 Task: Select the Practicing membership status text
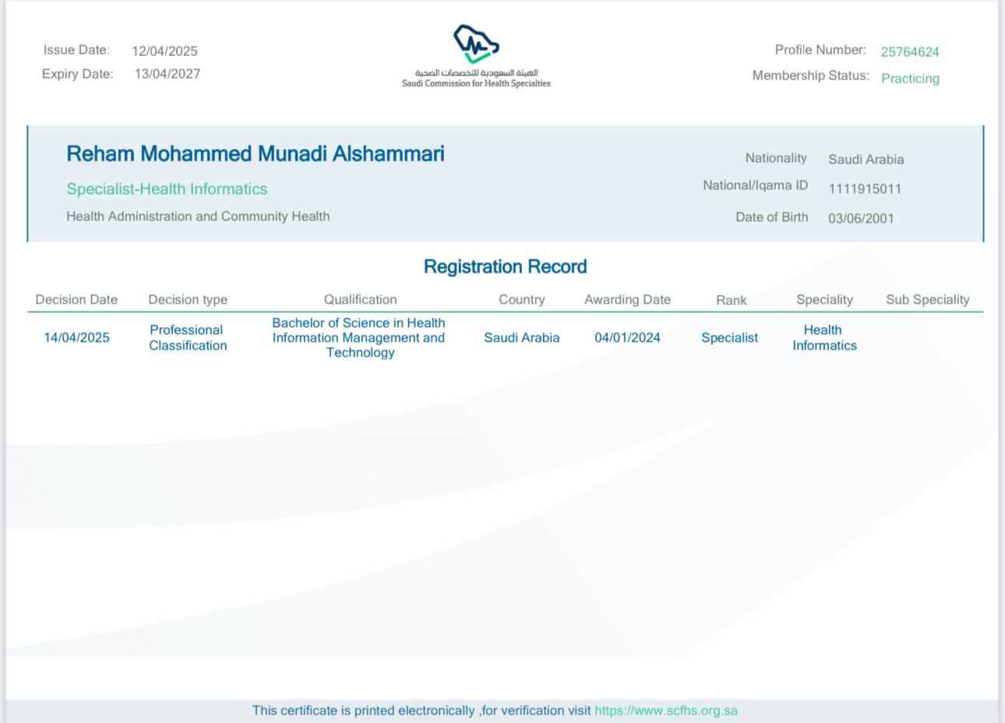tap(909, 79)
